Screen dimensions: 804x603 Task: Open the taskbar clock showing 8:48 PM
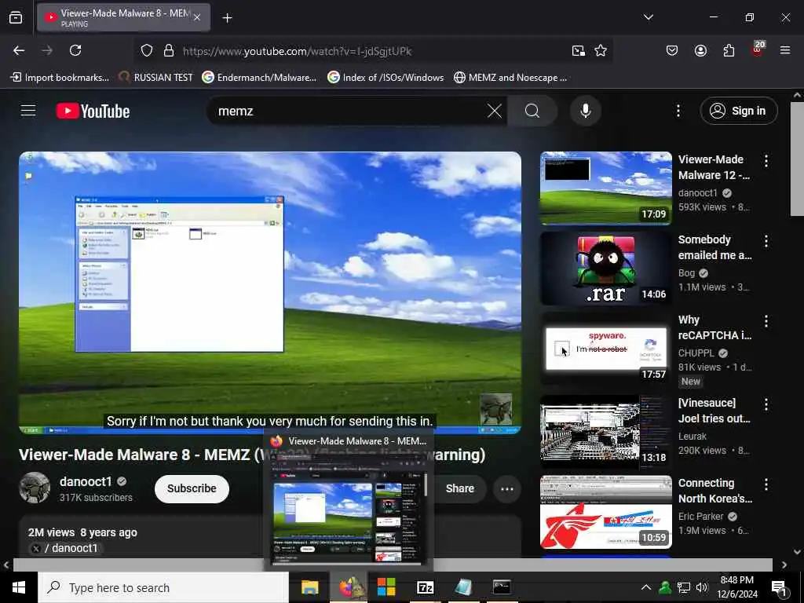736,587
